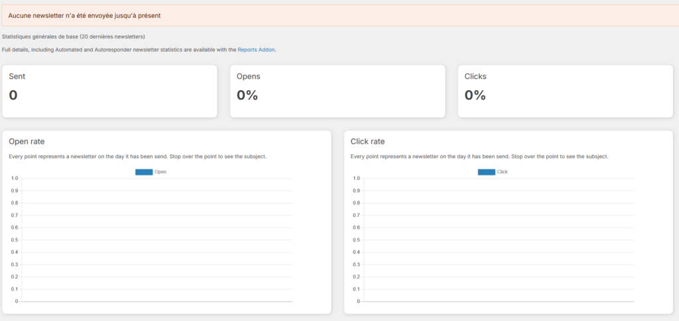Click the Click rate panel heading

pyautogui.click(x=367, y=142)
